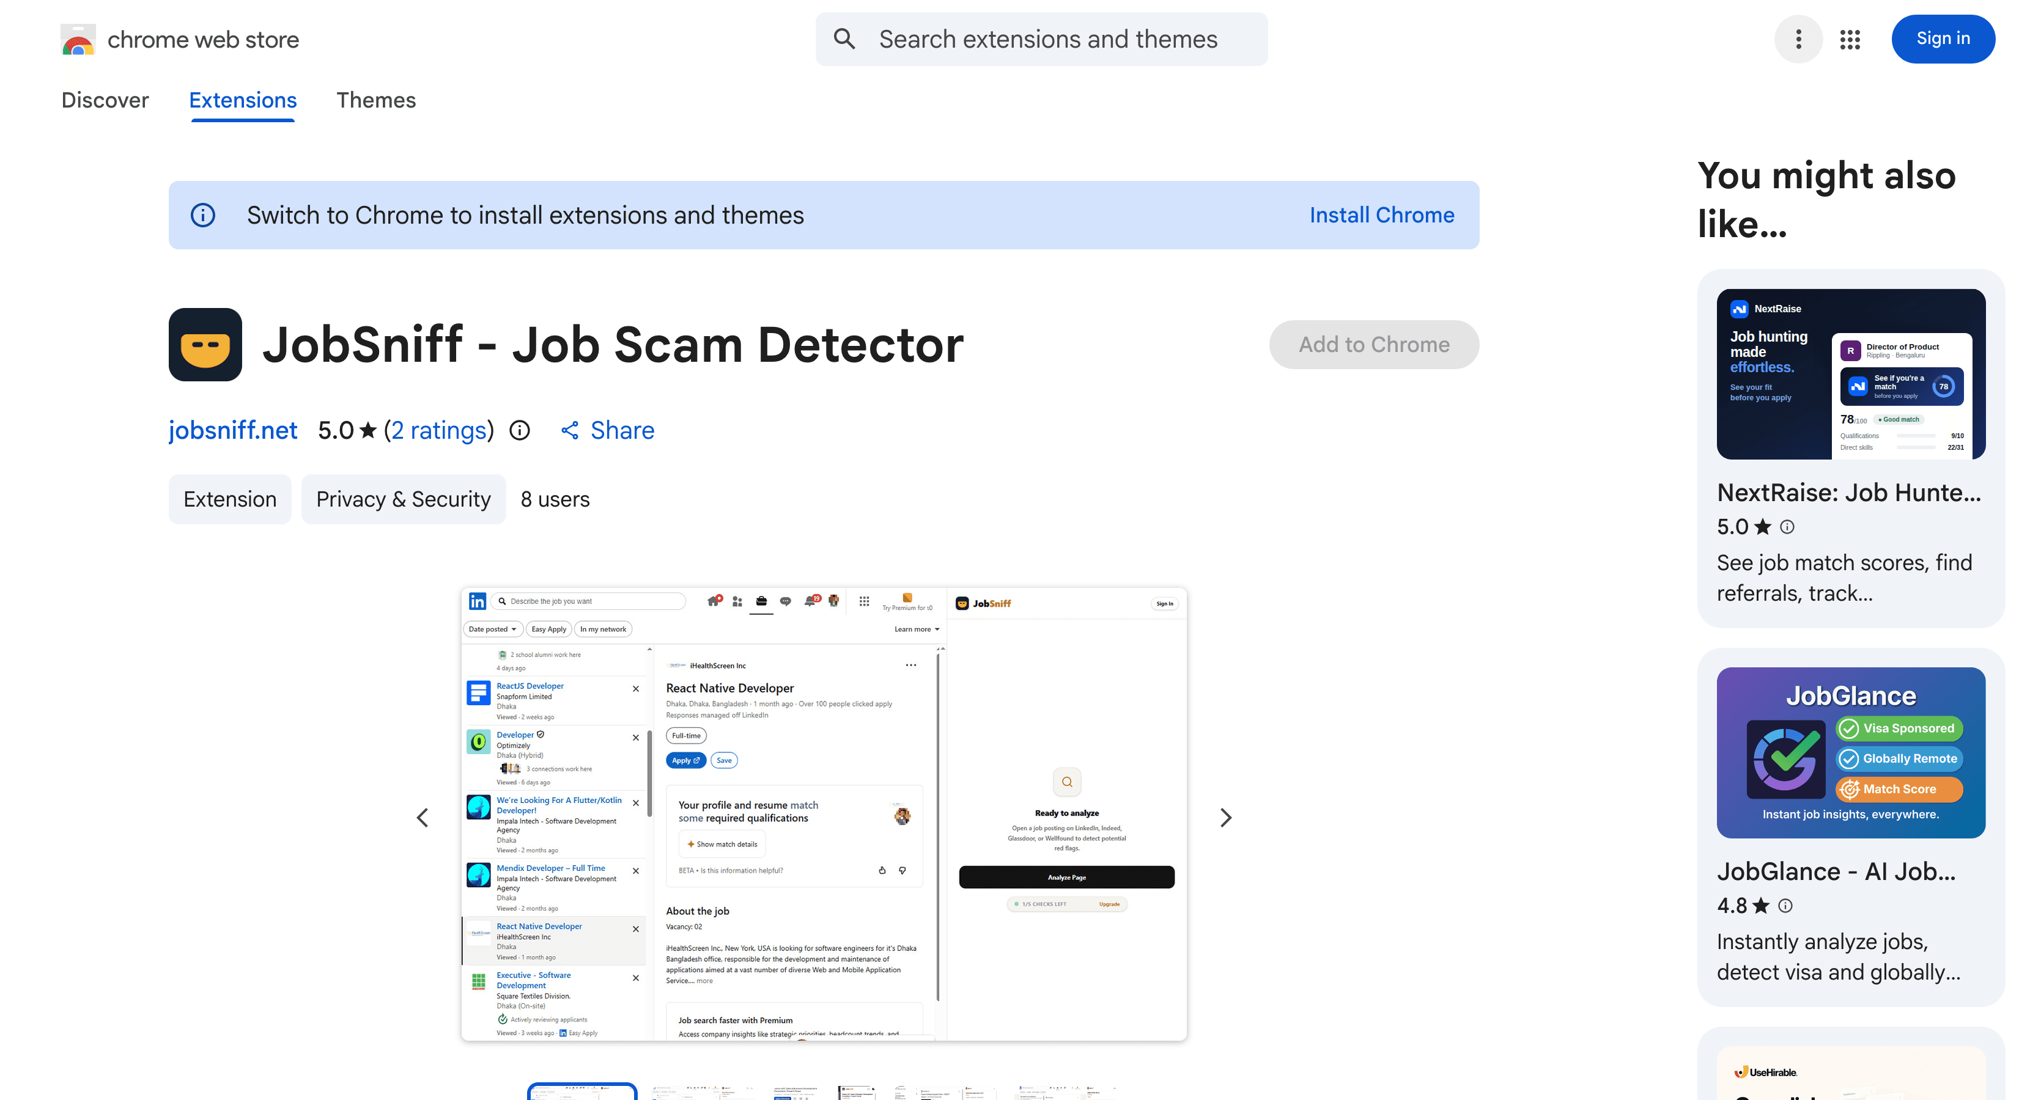Click the share icon next to Share

[x=570, y=430]
